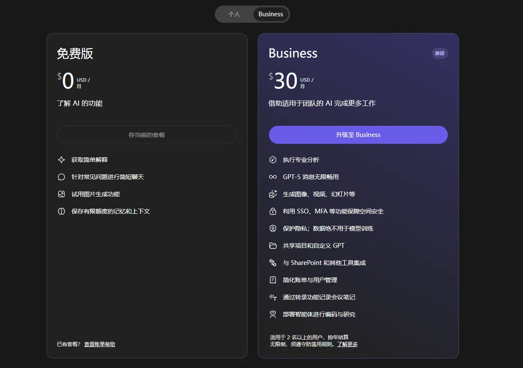This screenshot has width=523, height=368.
Task: Click the folder icon for 共享项目和自定义 GPT
Action: (x=273, y=245)
